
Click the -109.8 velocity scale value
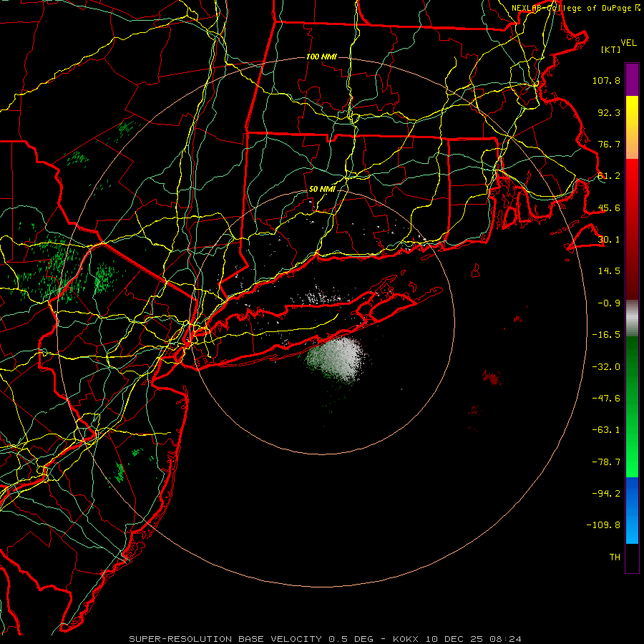[x=603, y=525]
